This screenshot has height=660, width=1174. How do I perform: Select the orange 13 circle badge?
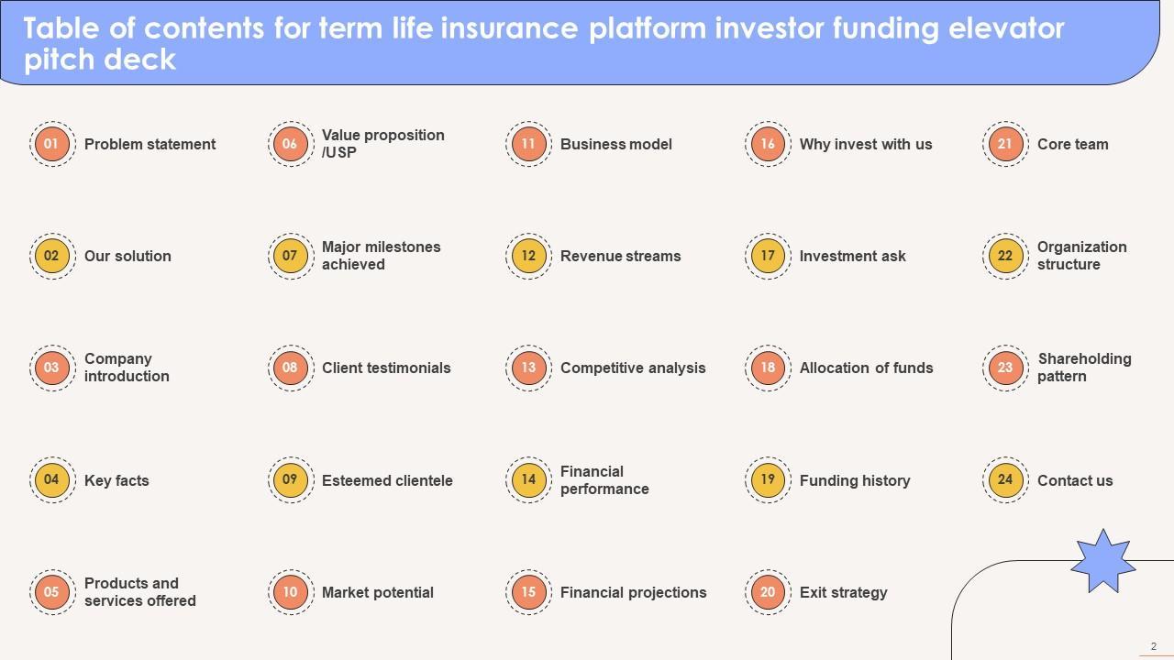point(528,368)
